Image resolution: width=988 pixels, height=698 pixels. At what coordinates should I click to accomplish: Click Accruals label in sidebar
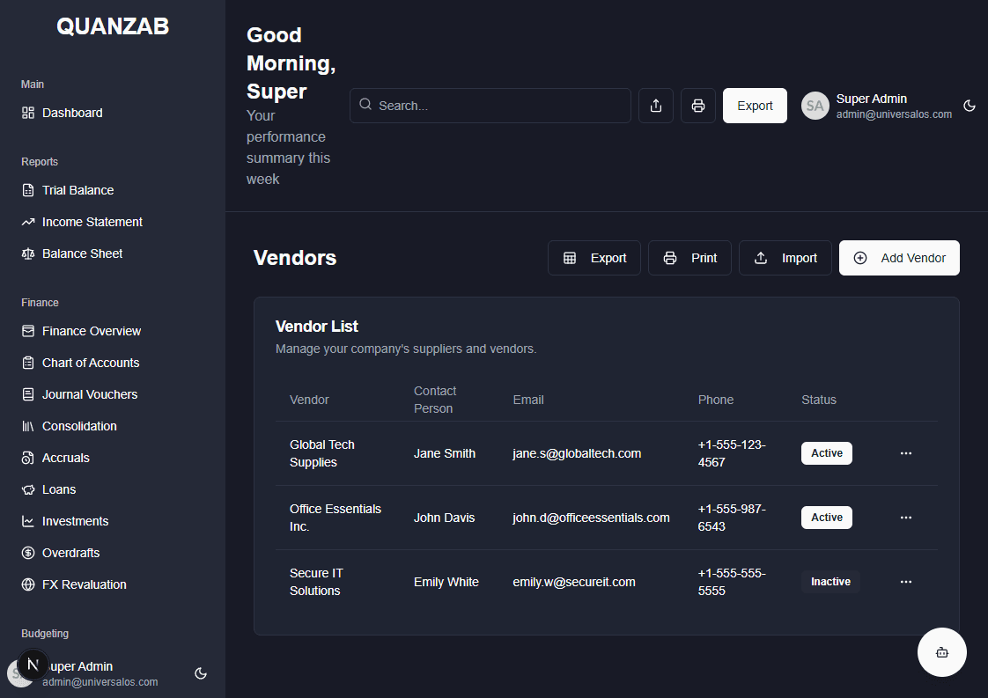[x=65, y=458]
